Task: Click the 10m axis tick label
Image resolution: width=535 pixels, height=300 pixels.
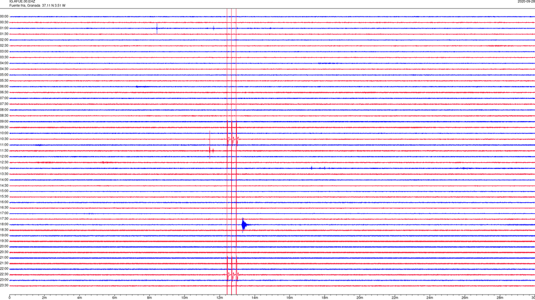Action: pyautogui.click(x=184, y=298)
